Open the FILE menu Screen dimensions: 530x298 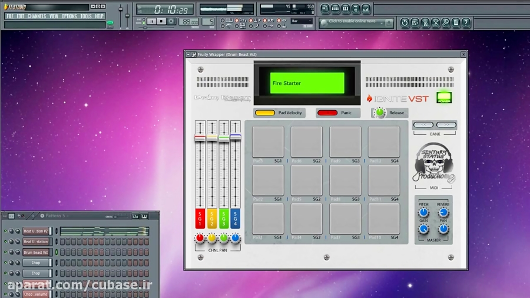click(x=10, y=16)
